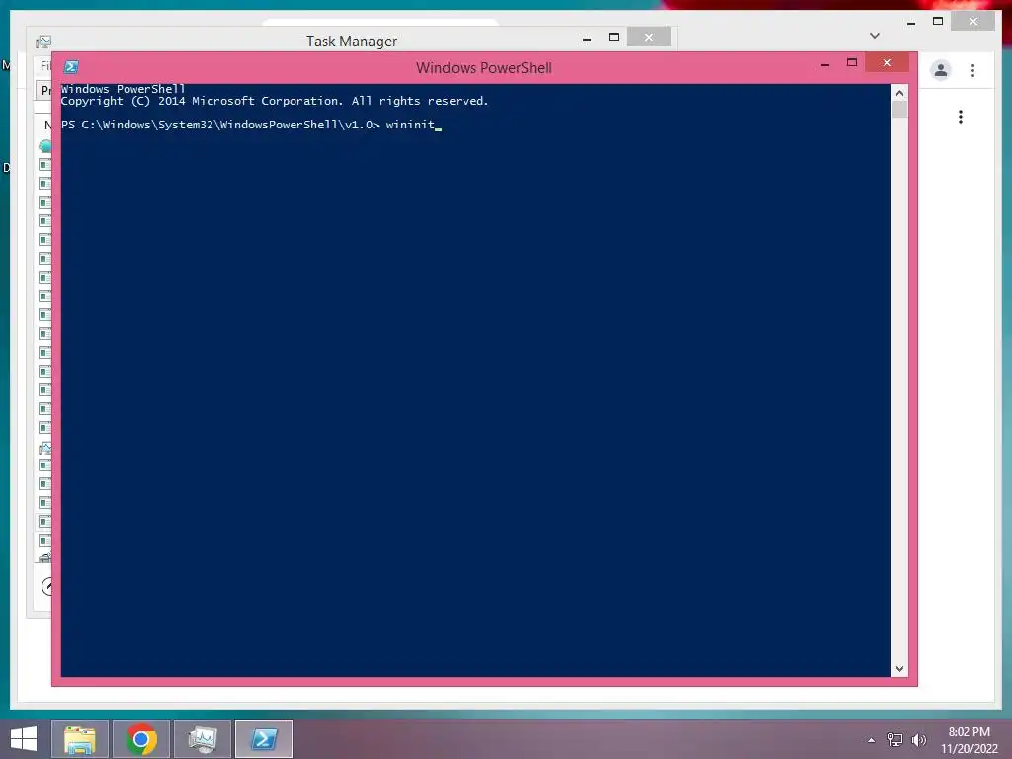Open the Windows Start button
The height and width of the screenshot is (759, 1012).
[24, 739]
